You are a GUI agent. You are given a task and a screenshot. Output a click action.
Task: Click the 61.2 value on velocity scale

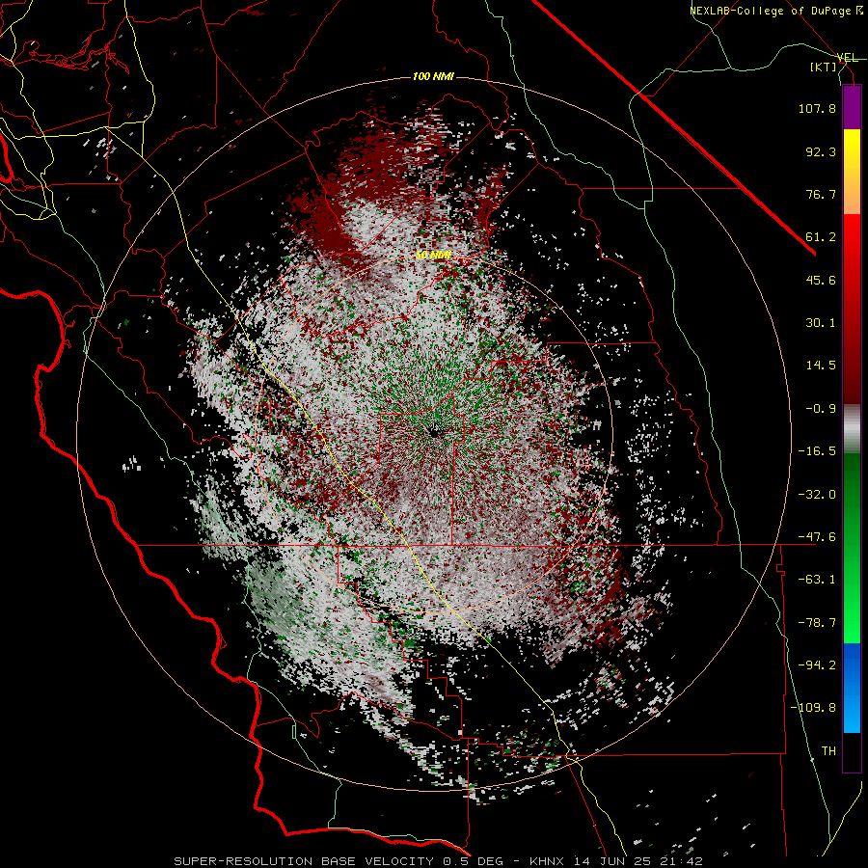821,237
